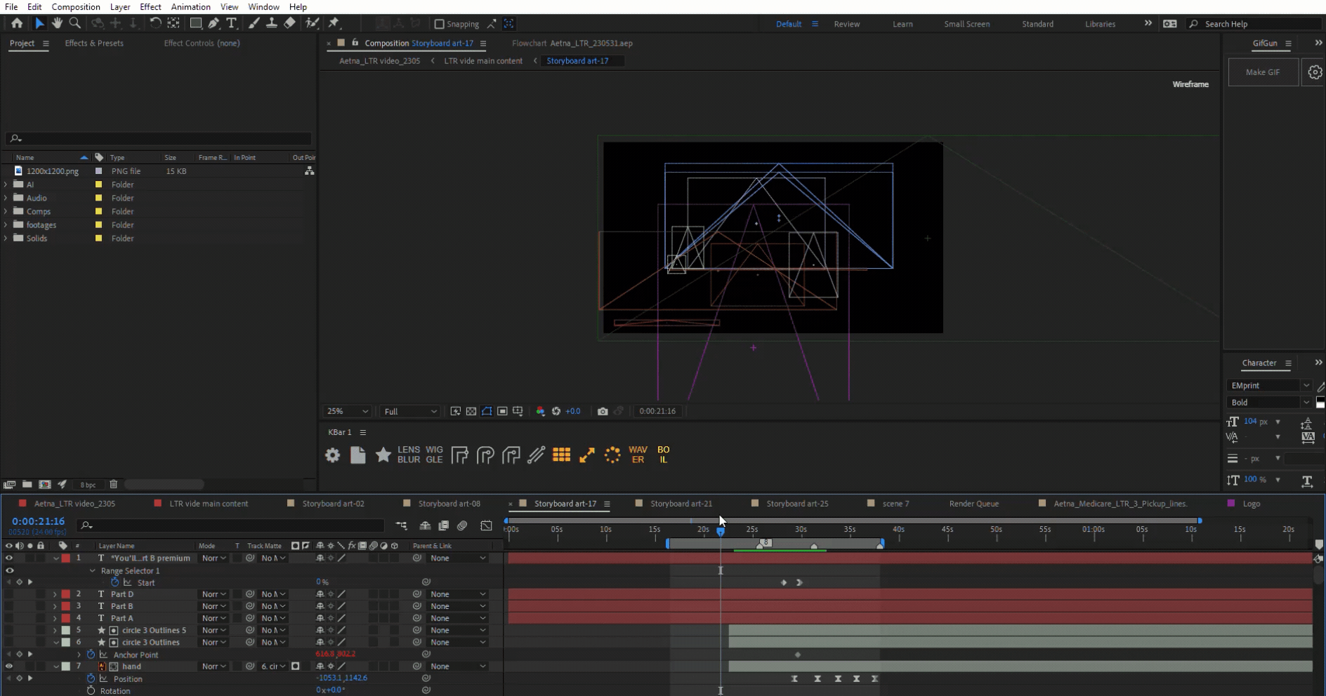Open the GifGun settings gear
Viewport: 1326px width, 696px height.
[1315, 72]
